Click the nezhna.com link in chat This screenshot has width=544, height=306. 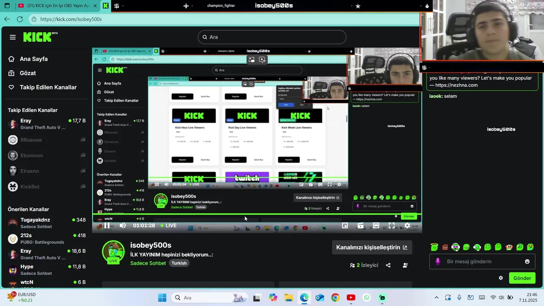click(x=456, y=85)
